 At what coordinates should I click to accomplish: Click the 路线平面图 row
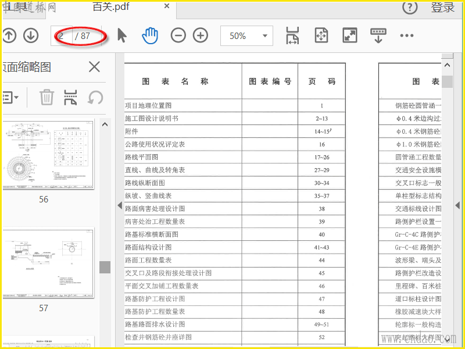point(235,157)
